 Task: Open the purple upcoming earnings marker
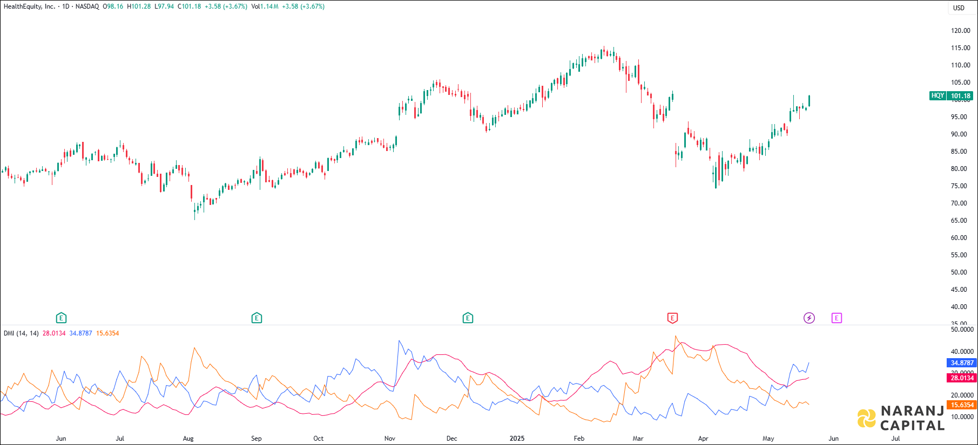pyautogui.click(x=837, y=318)
